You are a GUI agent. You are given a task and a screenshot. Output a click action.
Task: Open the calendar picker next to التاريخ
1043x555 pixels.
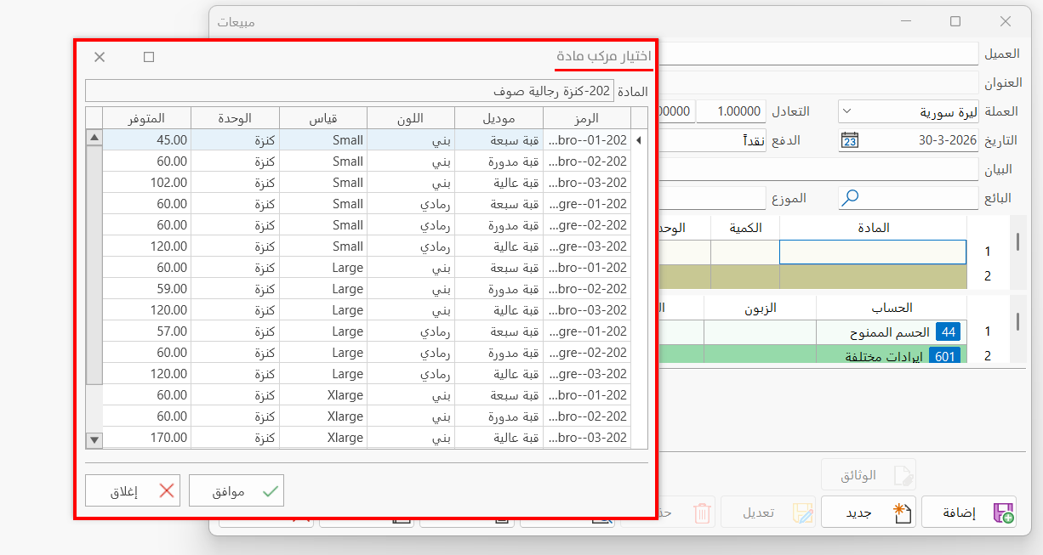849,141
